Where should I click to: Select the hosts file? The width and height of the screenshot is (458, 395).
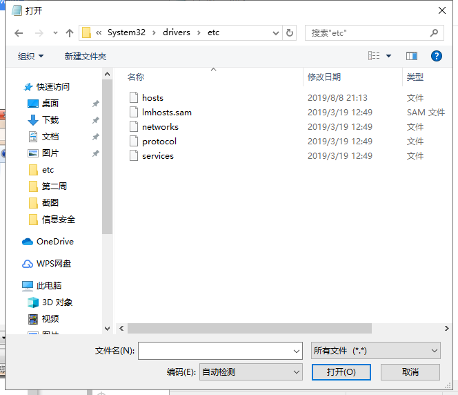click(152, 97)
